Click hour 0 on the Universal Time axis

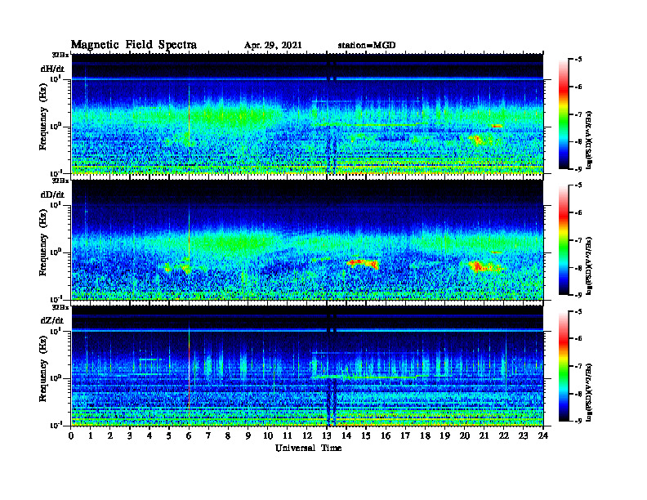[x=71, y=435]
